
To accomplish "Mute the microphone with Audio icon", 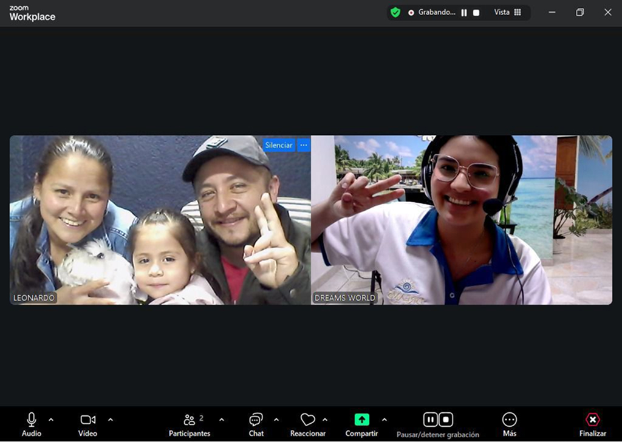I will coord(32,420).
